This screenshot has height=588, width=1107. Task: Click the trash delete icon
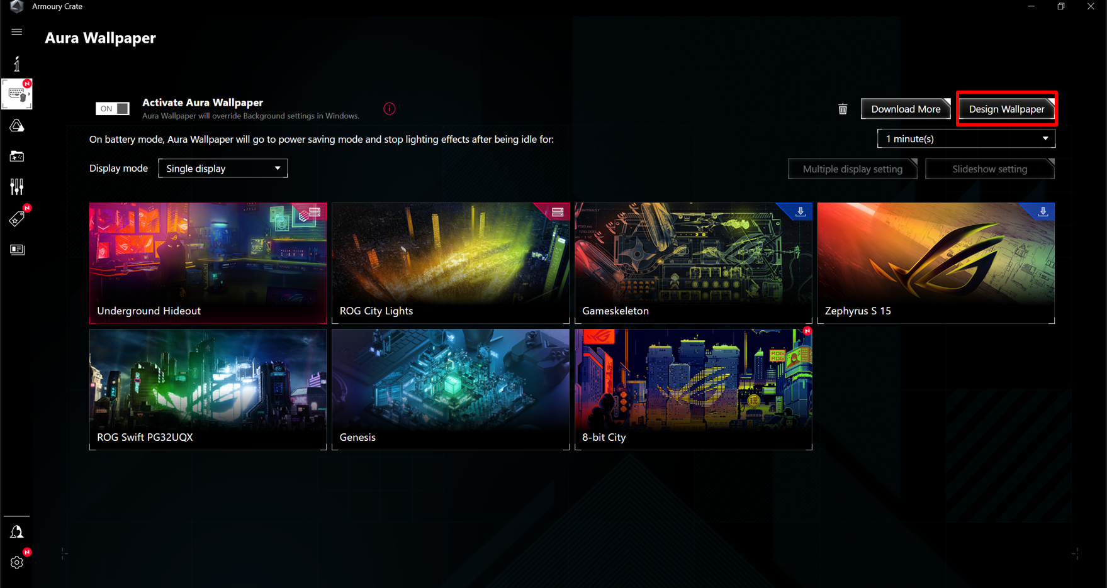[x=843, y=109]
